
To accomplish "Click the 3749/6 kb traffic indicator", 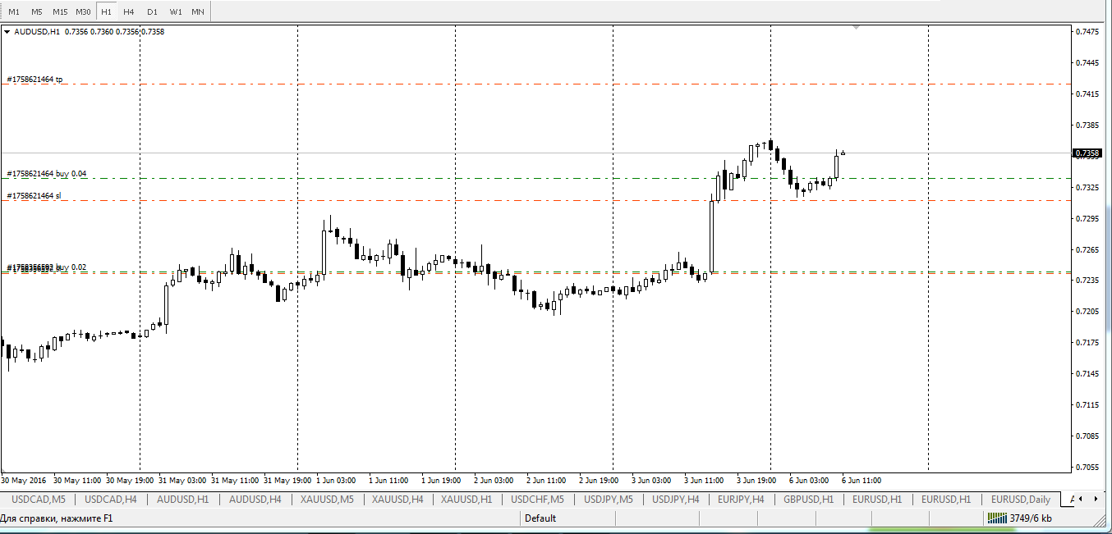I will [x=1030, y=518].
